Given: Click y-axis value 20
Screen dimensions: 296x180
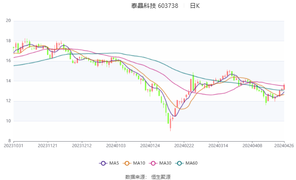Looking at the screenshot, I should (x=8, y=20).
